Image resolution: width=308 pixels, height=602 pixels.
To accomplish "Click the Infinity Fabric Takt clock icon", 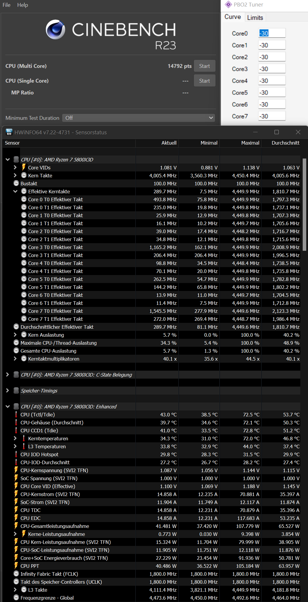I will click(x=16, y=574).
